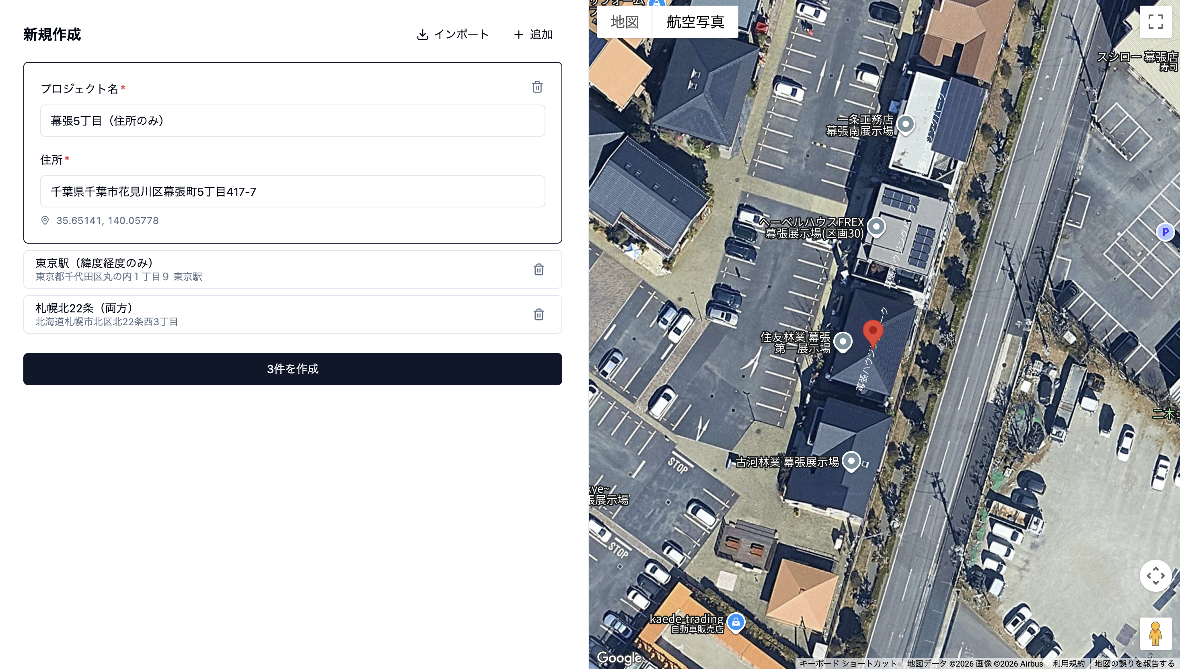Image resolution: width=1180 pixels, height=669 pixels.
Task: Delete the 幕張5丁目 project card
Action: click(537, 87)
